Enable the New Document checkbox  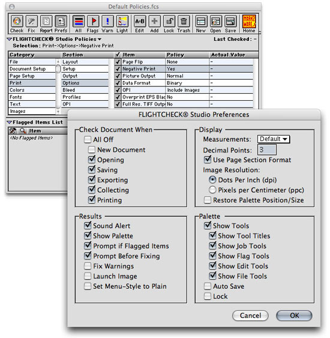[92, 149]
